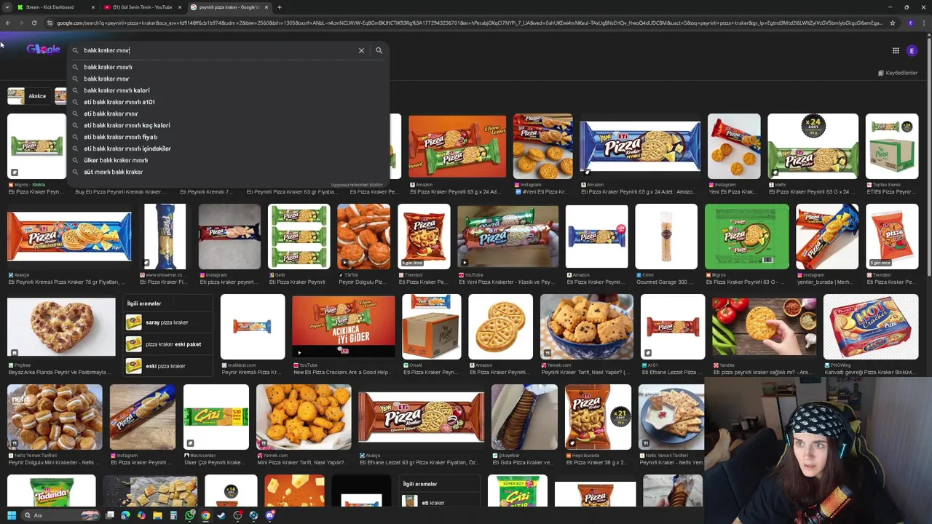Screen dimensions: 932x524
Task: Open Steam from the taskbar
Action: point(221,515)
